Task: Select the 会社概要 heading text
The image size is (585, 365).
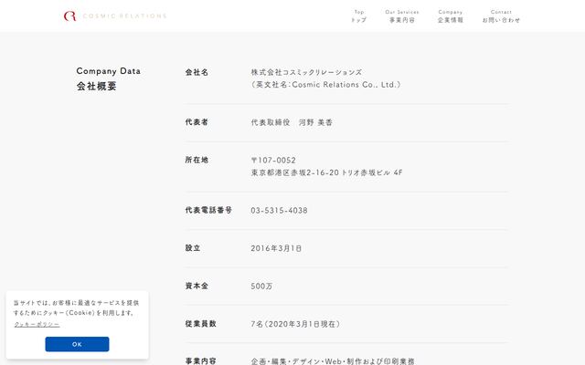Action: [x=97, y=86]
